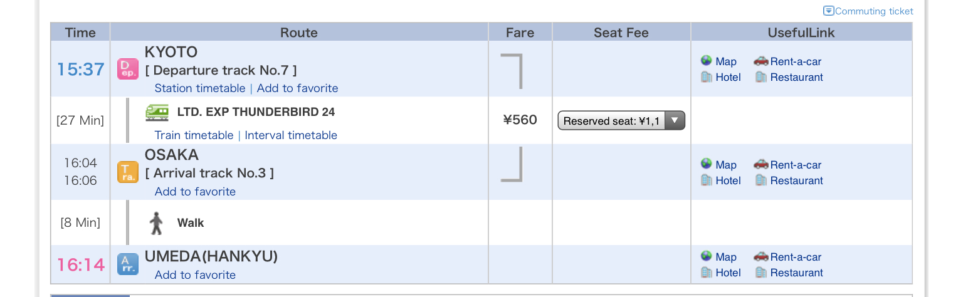The width and height of the screenshot is (963, 297).
Task: Open Station timetable for KYOTO
Action: click(200, 88)
